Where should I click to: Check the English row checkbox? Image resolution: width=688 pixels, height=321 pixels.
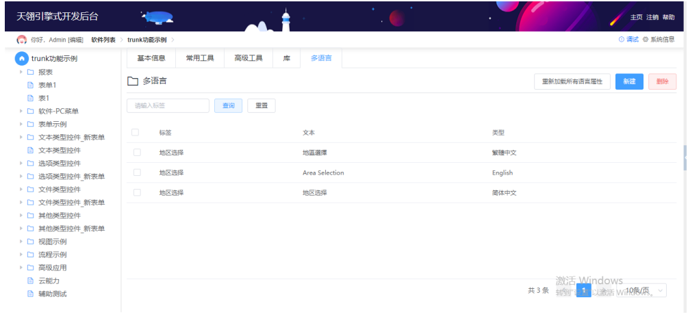pyautogui.click(x=137, y=172)
